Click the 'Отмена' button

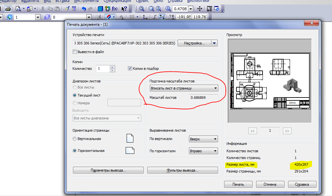(x=270, y=184)
